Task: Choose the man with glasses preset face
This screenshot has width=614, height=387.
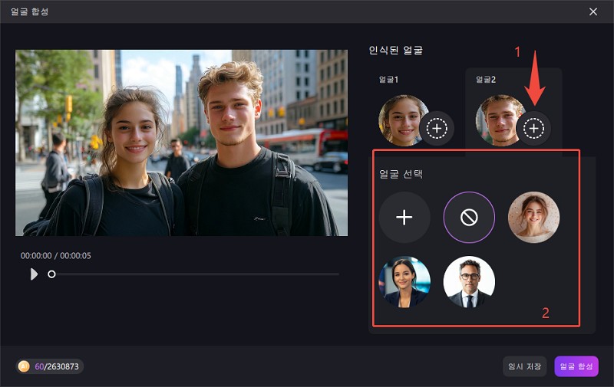Action: pos(469,282)
